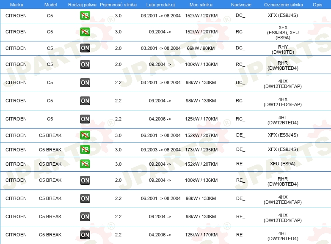The width and height of the screenshot is (331, 244).
Task: Select XFX (ES9J4S) in the 173kW row
Action: click(x=283, y=149)
